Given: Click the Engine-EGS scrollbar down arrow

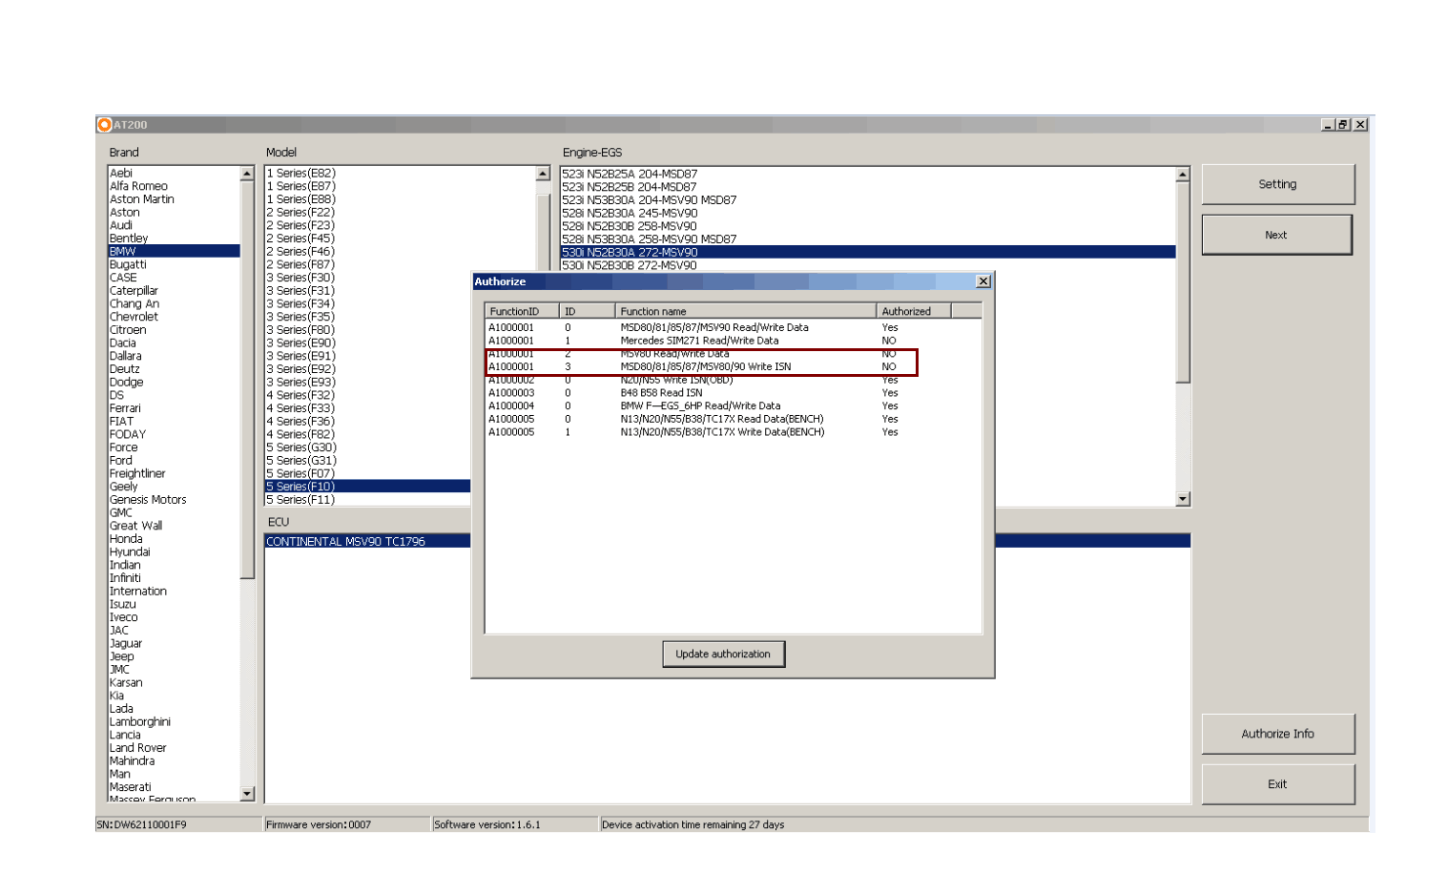Looking at the screenshot, I should click(1183, 498).
